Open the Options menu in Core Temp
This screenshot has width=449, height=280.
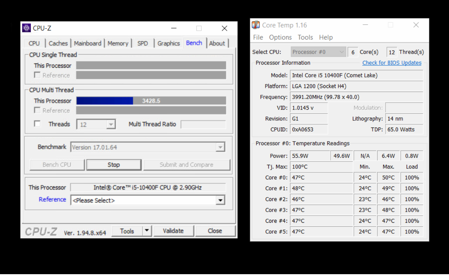[280, 37]
